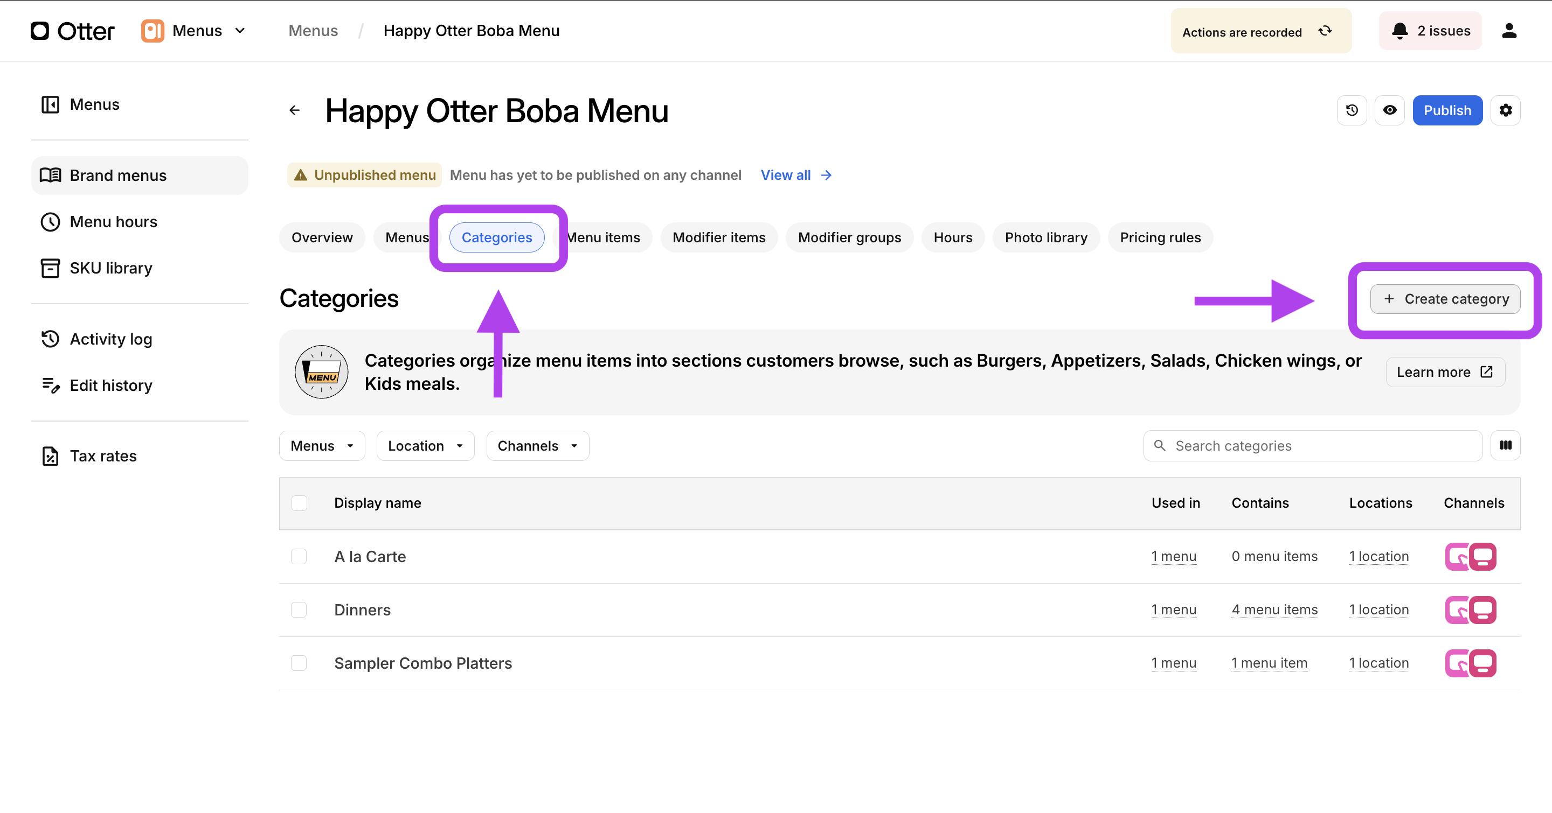
Task: Click the 2 issues button
Action: [1431, 31]
